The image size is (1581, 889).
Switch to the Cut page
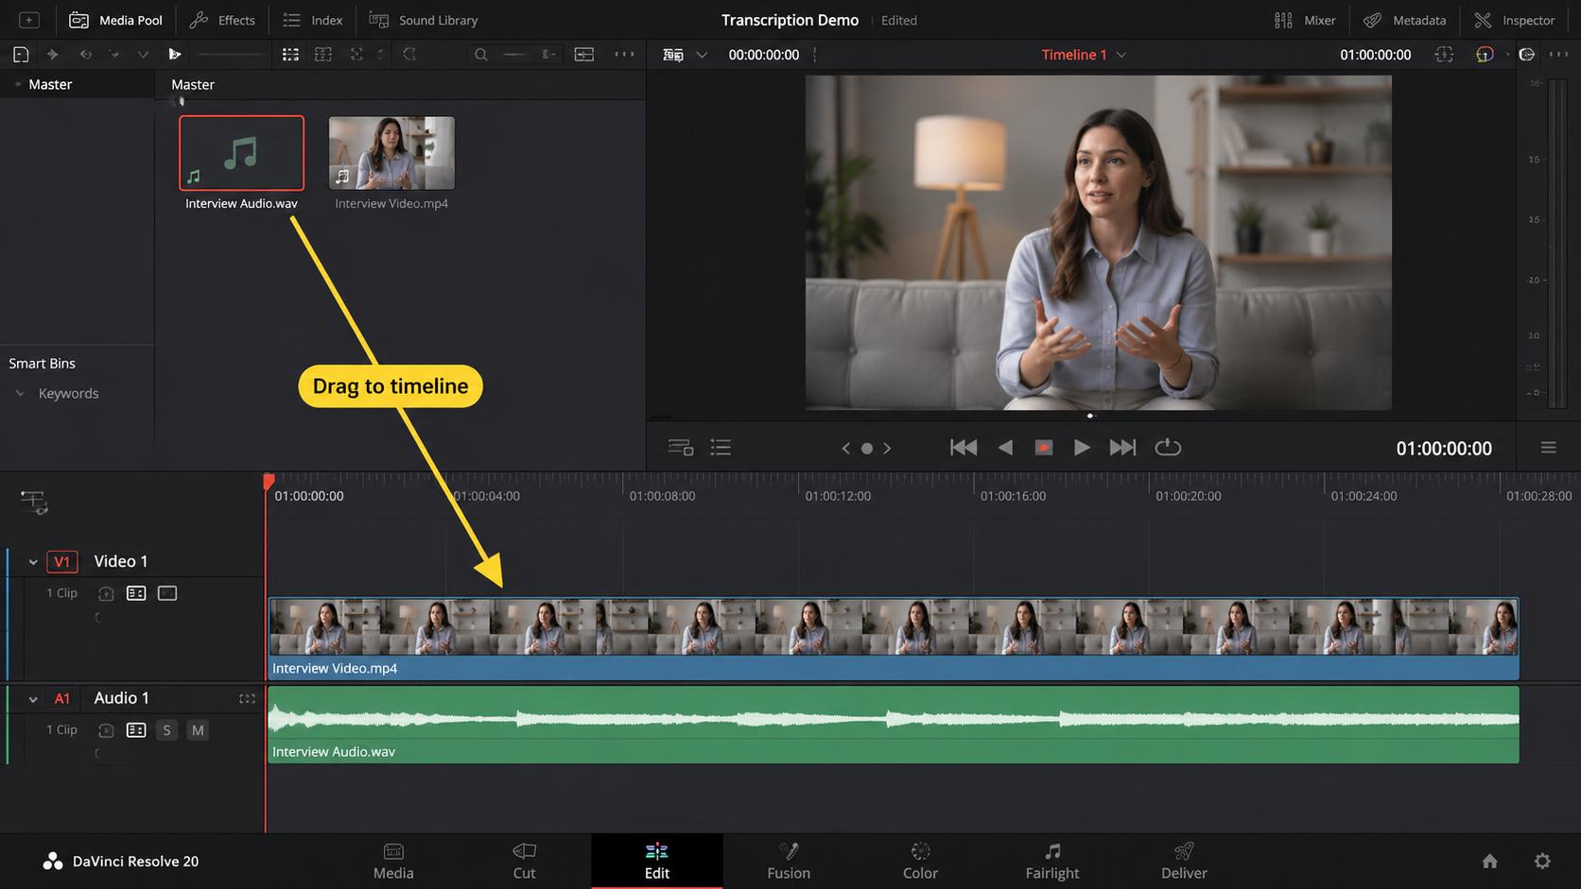point(524,861)
